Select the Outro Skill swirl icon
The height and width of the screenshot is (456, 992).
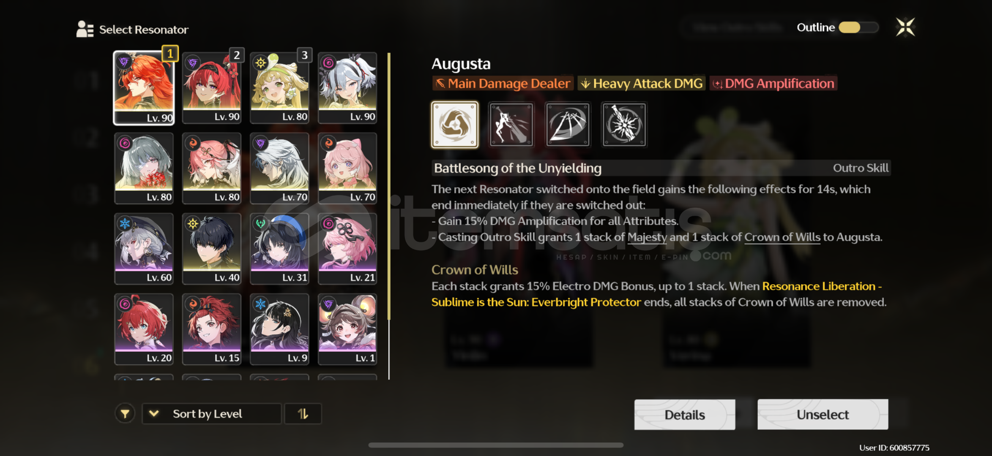tap(455, 125)
